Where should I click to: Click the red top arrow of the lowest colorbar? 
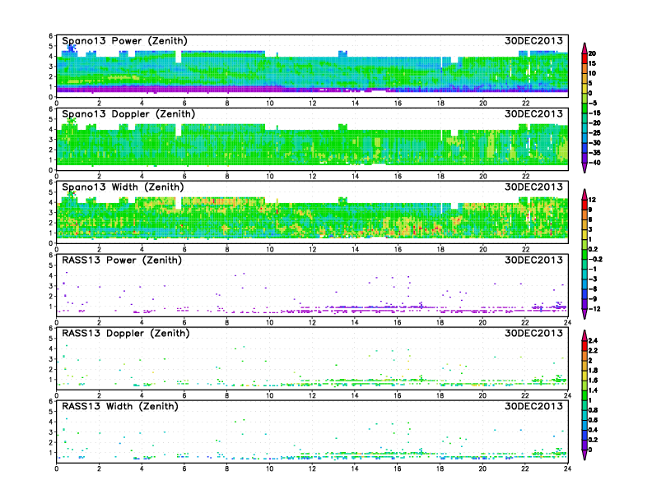[584, 335]
